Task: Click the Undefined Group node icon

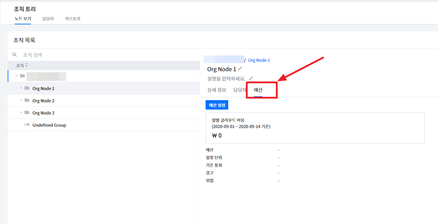Action: 27,125
